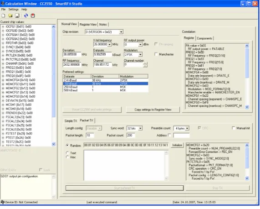Toggle the PA ramping checkbox
260x209 pixels.
tap(156, 44)
